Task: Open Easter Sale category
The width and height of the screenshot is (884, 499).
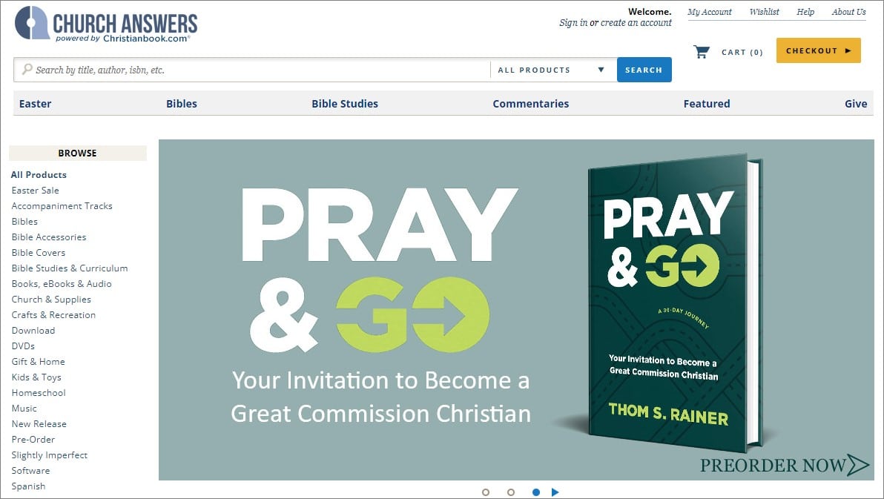Action: 35,191
